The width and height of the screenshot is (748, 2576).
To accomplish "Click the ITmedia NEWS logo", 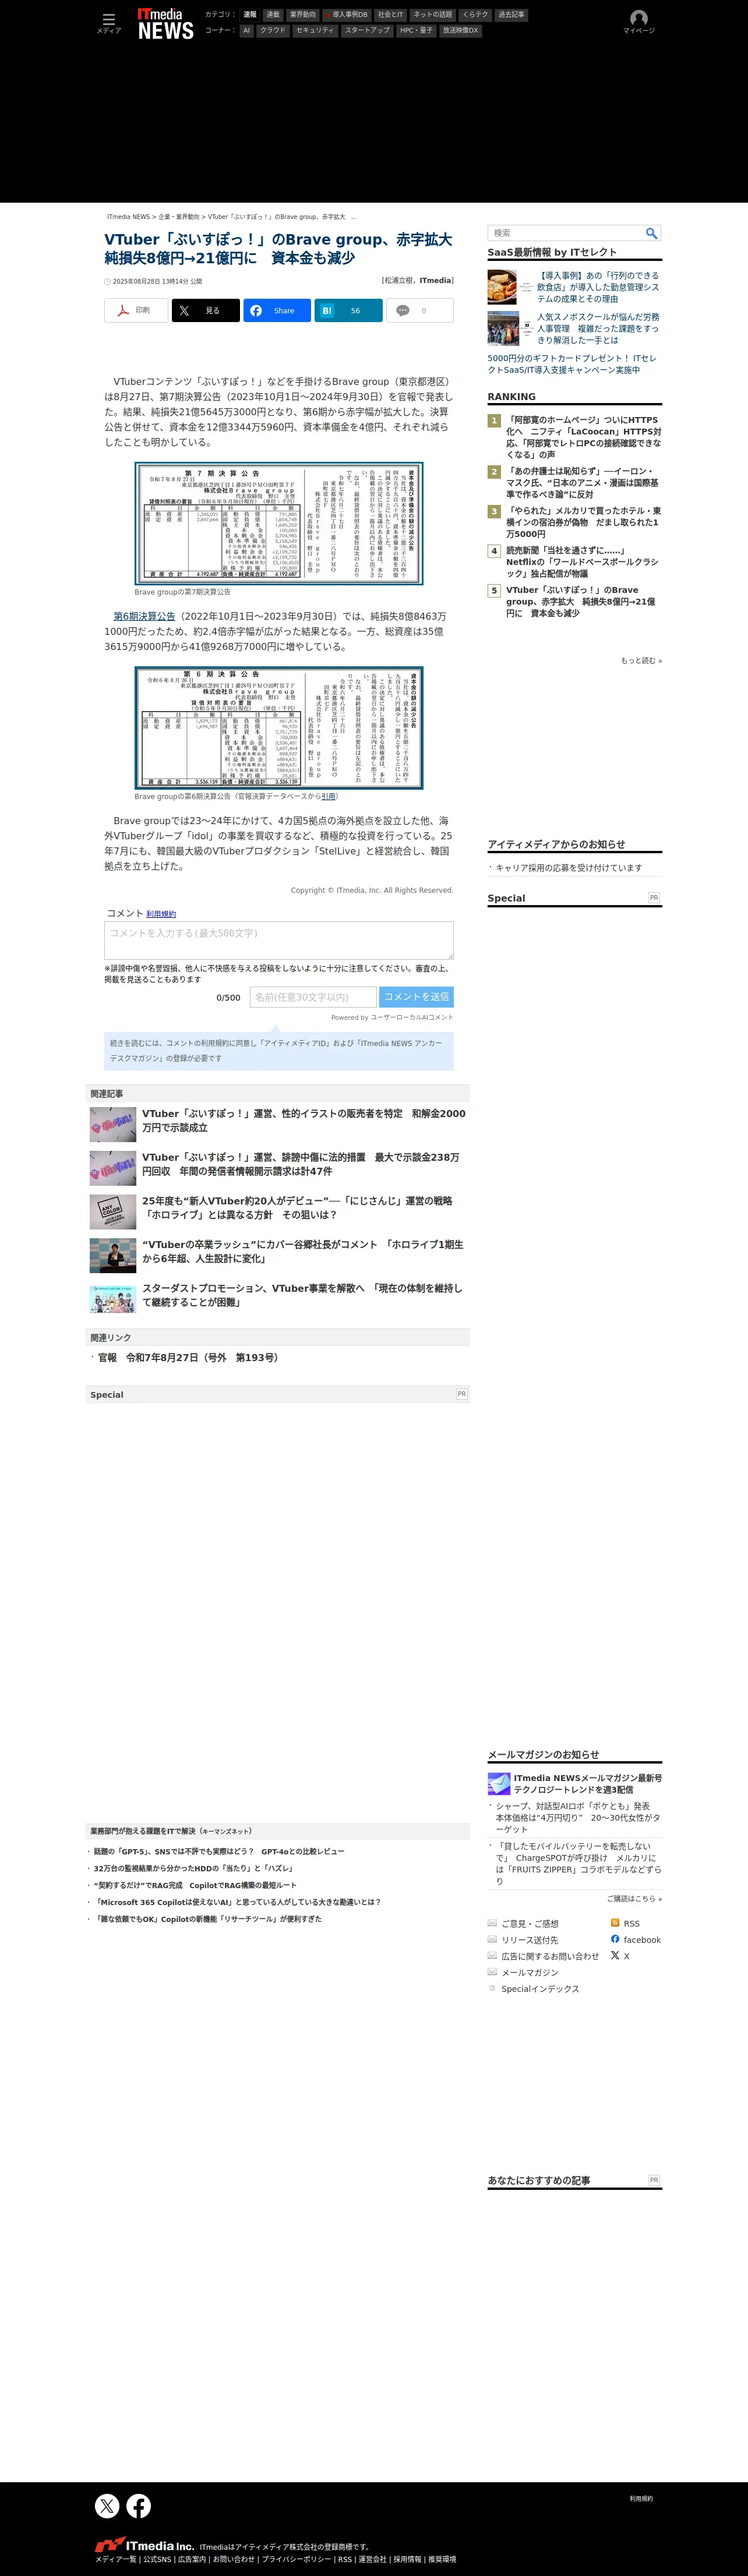I will click(x=166, y=24).
